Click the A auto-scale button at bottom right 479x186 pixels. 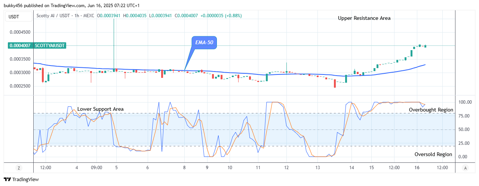point(465,168)
